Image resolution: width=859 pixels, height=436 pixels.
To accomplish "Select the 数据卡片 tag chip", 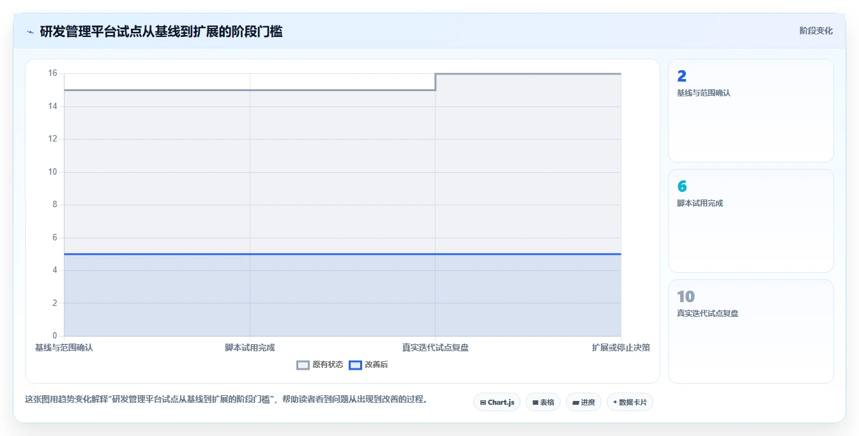I will click(x=630, y=402).
